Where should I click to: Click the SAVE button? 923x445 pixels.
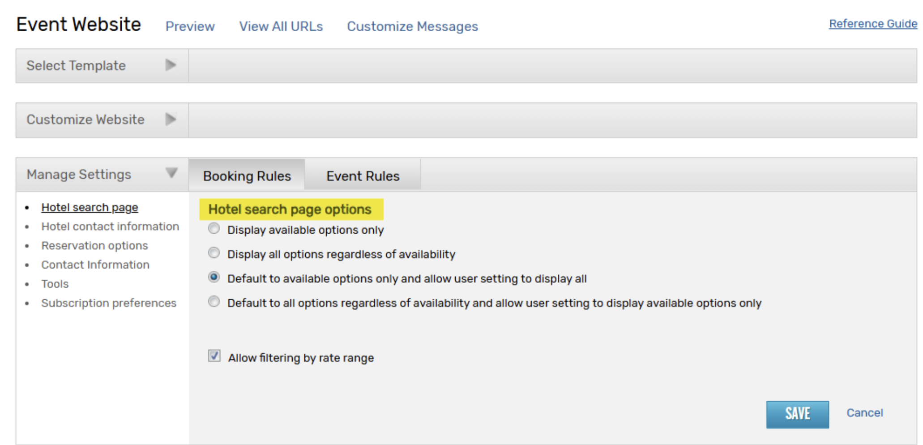(797, 414)
